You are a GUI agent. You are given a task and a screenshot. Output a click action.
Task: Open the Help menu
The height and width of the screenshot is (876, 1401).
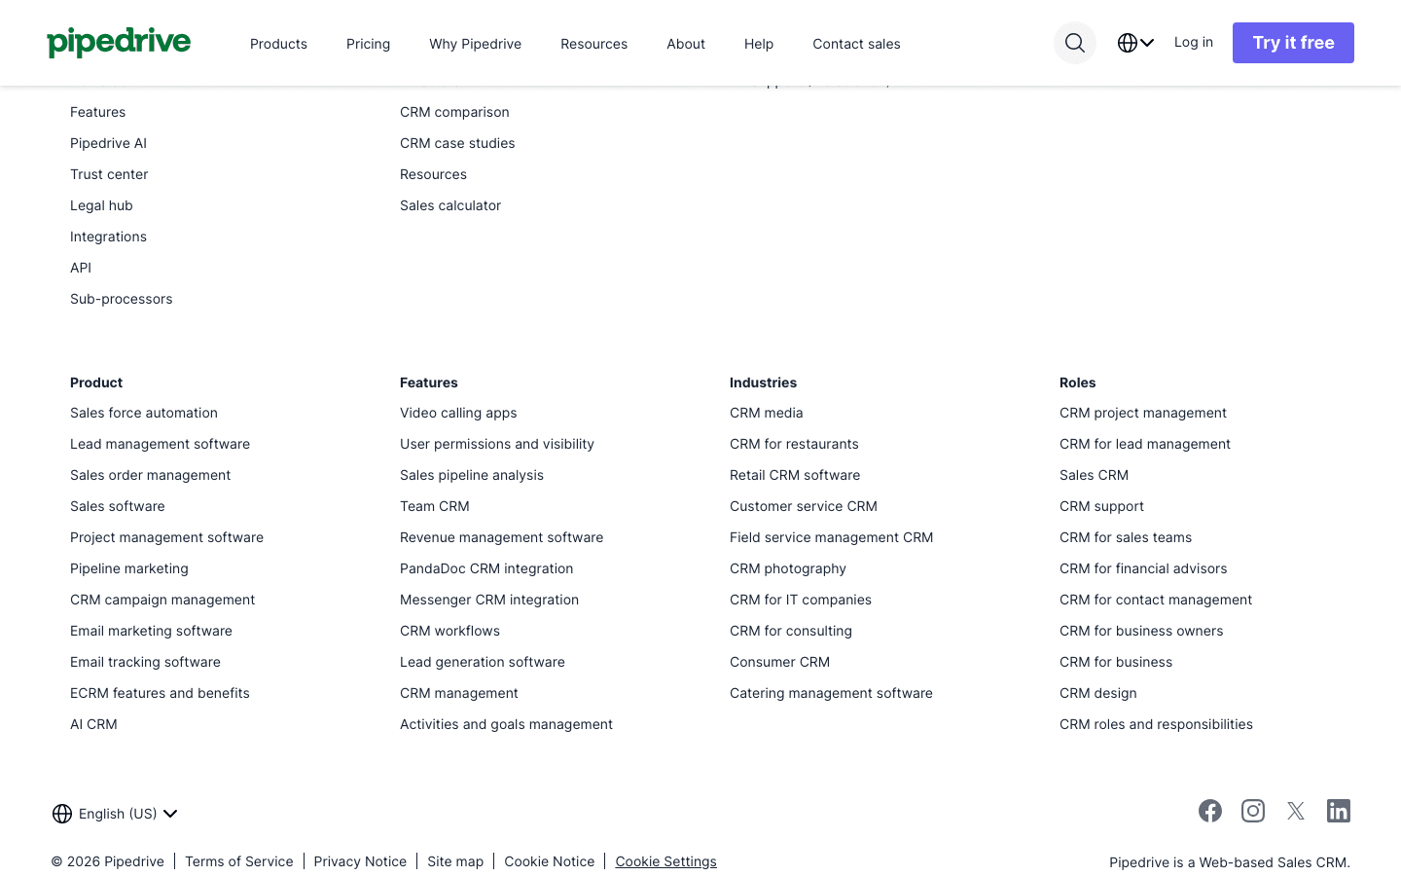(x=758, y=44)
